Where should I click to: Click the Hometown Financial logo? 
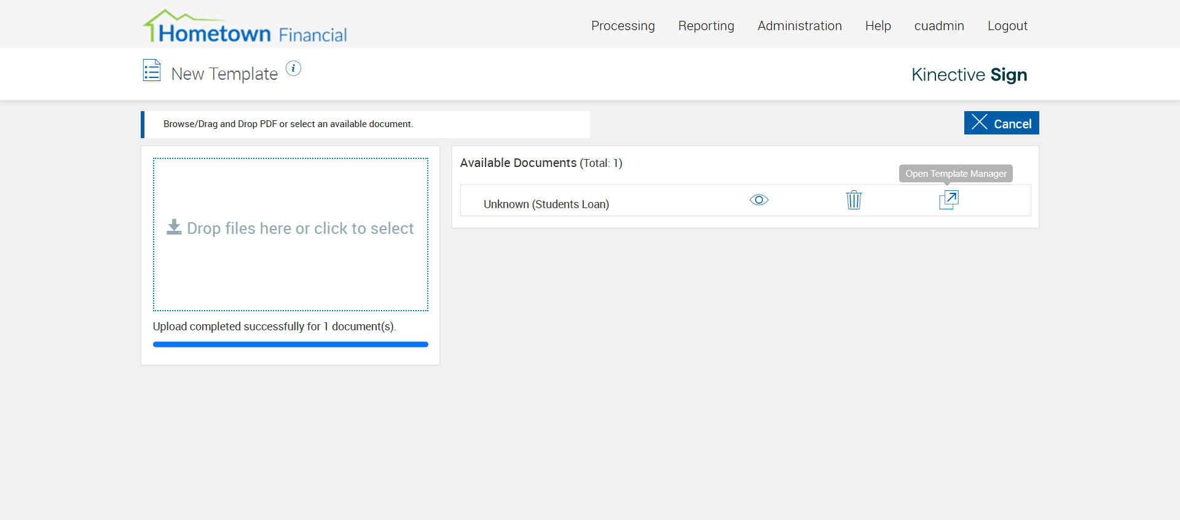(x=245, y=28)
